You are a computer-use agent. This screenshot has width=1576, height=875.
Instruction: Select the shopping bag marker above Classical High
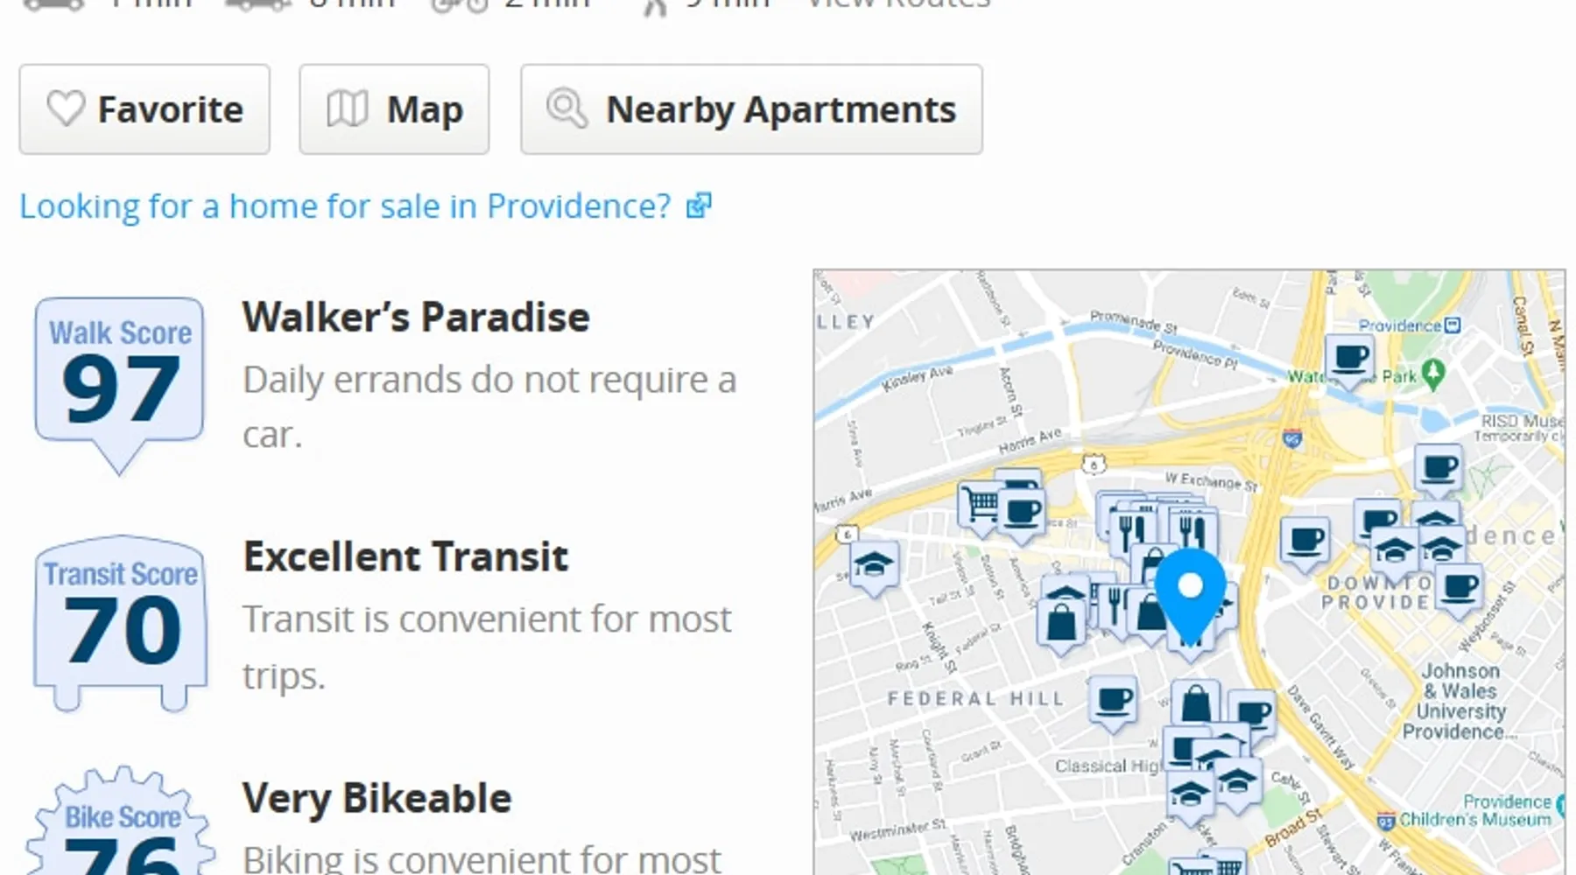pos(1195,702)
